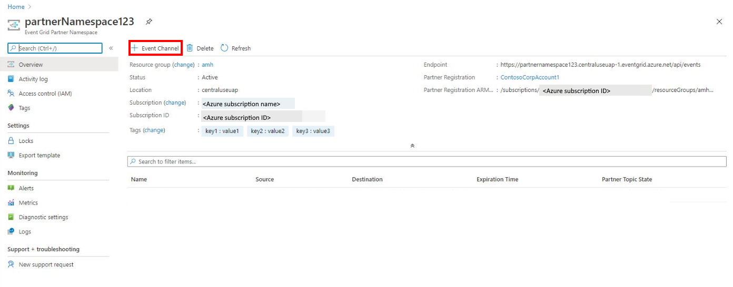Click the Activity log icon
This screenshot has width=733, height=287.
pos(11,79)
